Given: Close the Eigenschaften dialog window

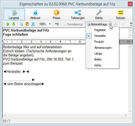Looking at the screenshot, I should point(130,4).
